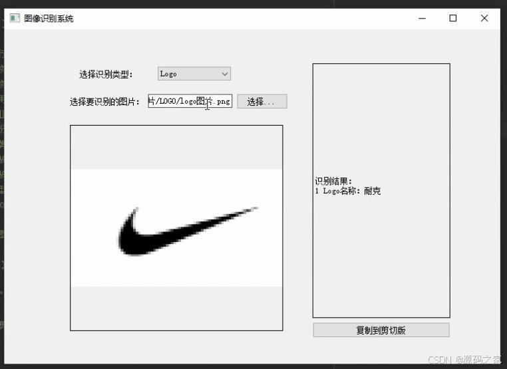This screenshot has width=507, height=369.
Task: Close the 图像识别系统 window
Action: pyautogui.click(x=484, y=19)
